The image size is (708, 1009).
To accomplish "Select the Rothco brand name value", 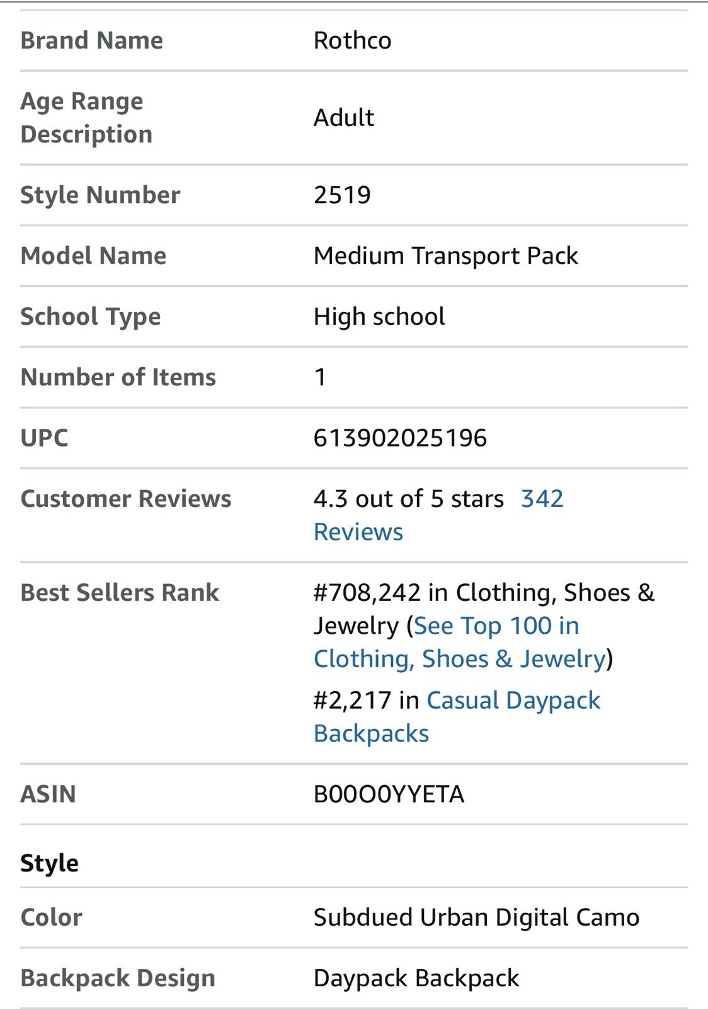I will coord(353,40).
